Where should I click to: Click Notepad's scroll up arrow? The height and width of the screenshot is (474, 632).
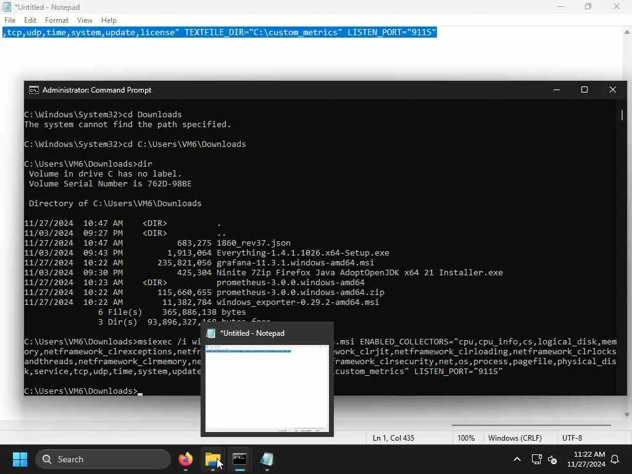[x=627, y=32]
